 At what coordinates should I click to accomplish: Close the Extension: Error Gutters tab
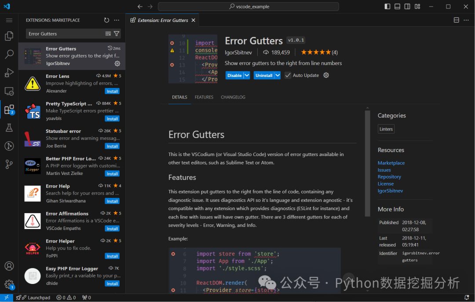click(193, 20)
